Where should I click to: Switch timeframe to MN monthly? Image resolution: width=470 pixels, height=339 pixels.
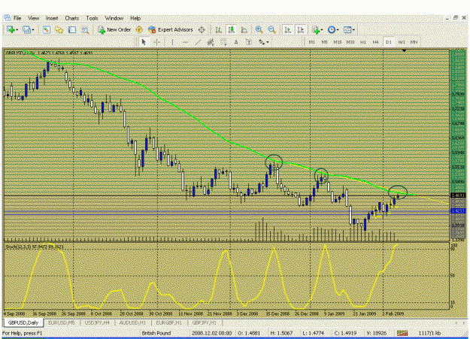tap(414, 42)
